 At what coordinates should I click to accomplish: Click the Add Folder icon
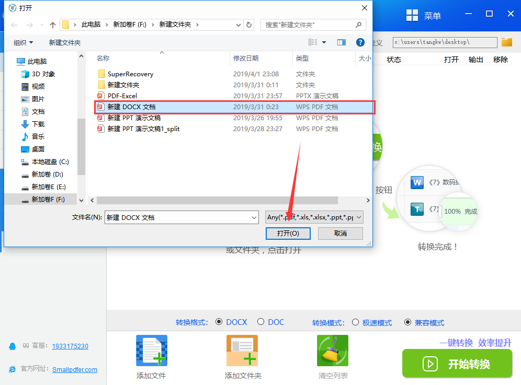[242, 351]
